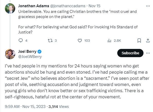
Task: Bookmark Jonathan Adams' tweet
Action: coord(139,41)
